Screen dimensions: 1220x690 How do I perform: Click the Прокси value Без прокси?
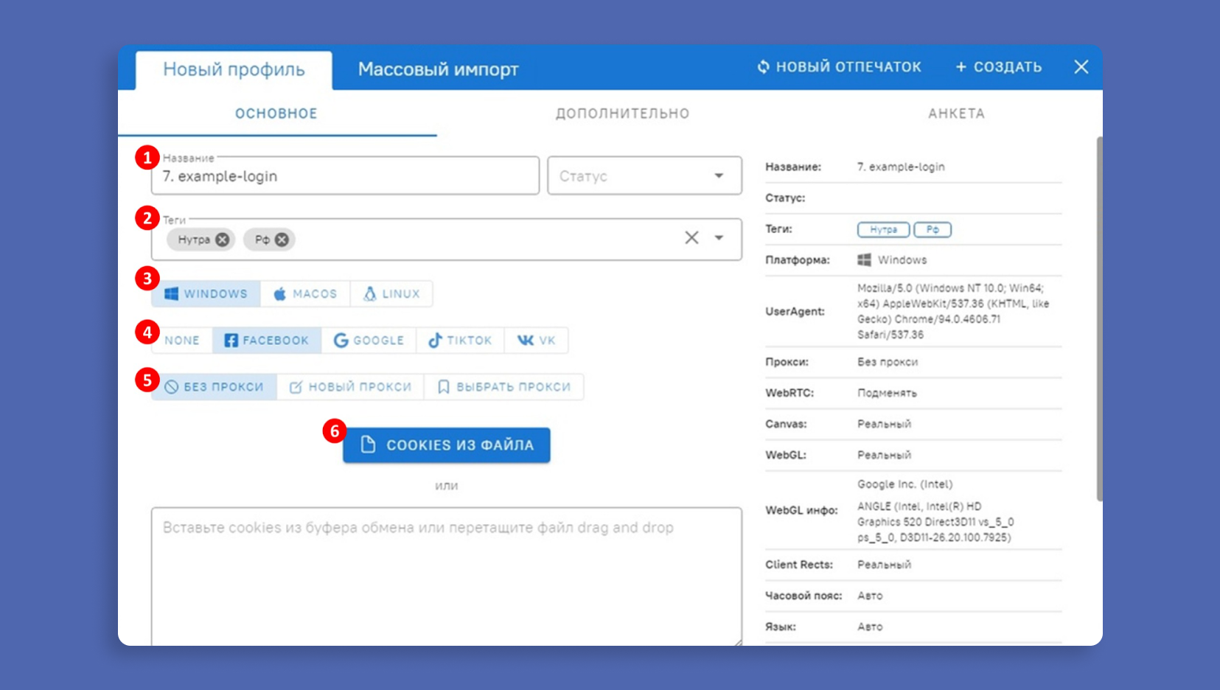pos(888,362)
